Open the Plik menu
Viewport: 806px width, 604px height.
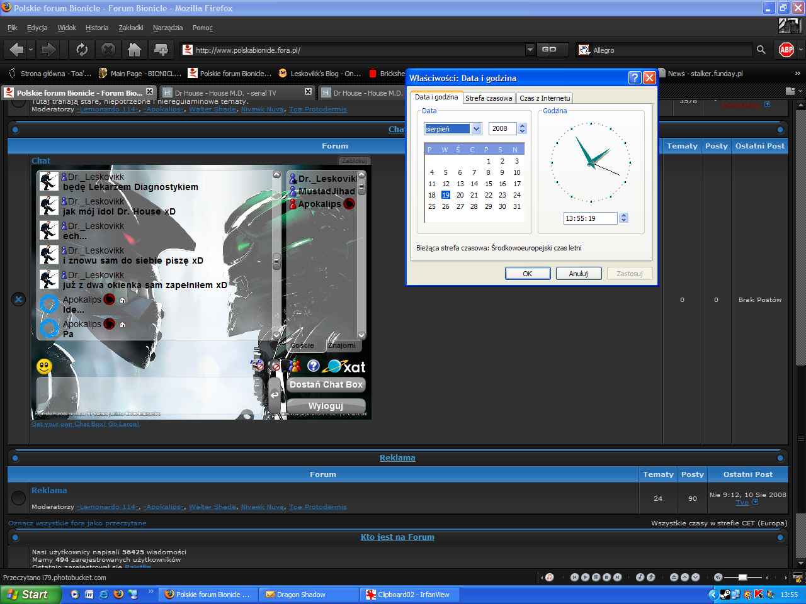13,28
